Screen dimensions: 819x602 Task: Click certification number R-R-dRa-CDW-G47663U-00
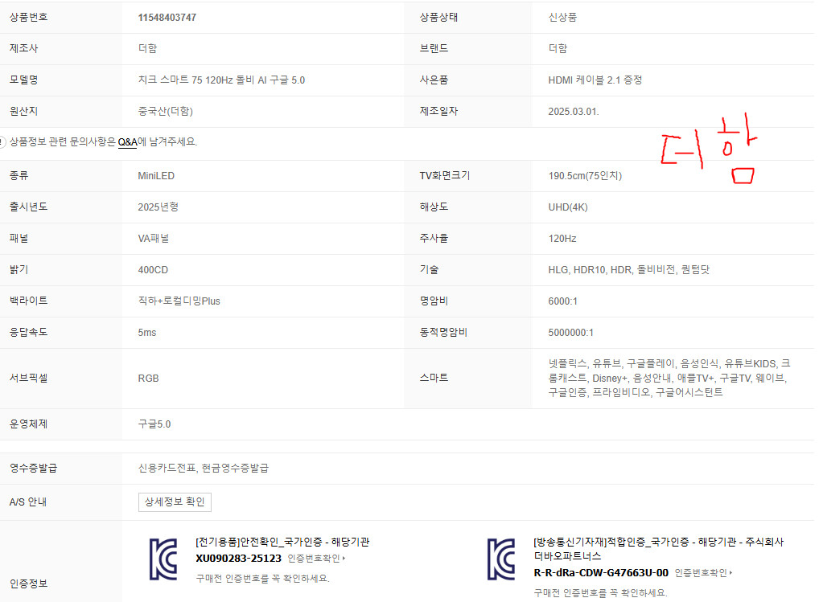(x=601, y=573)
